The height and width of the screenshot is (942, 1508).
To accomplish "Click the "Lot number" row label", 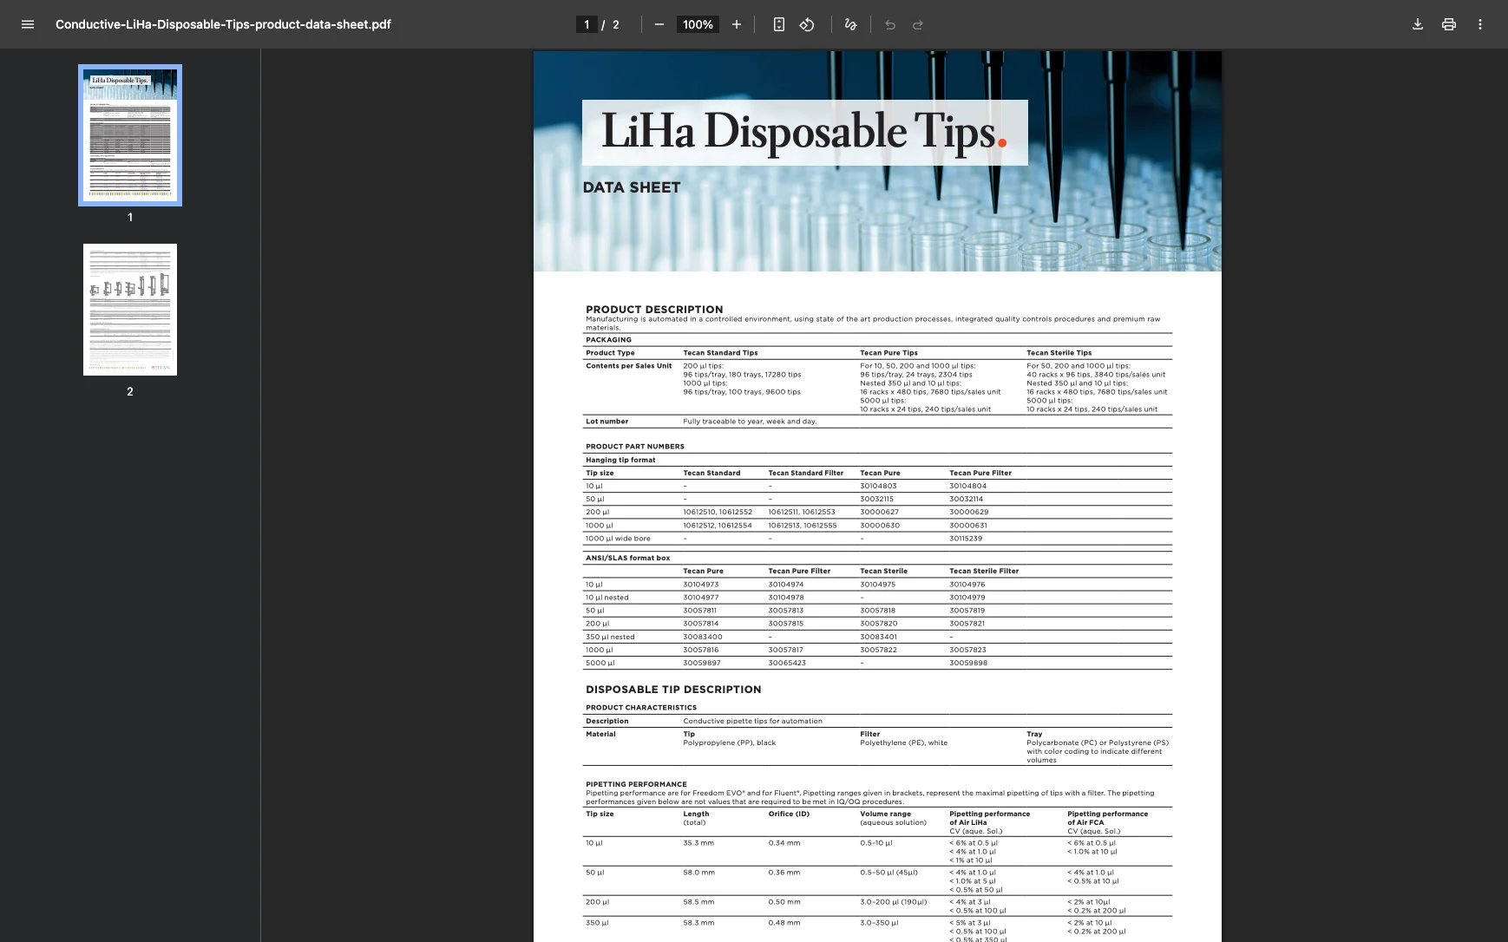I will tap(606, 422).
